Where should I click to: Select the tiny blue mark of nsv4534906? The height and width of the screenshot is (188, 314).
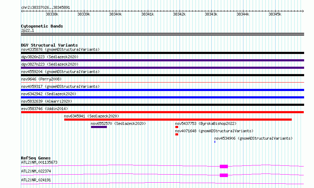pos(215,142)
